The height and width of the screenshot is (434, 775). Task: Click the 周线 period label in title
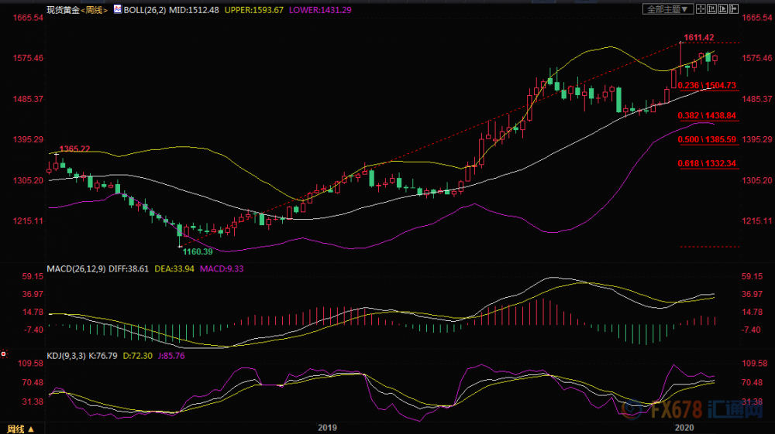pos(94,10)
